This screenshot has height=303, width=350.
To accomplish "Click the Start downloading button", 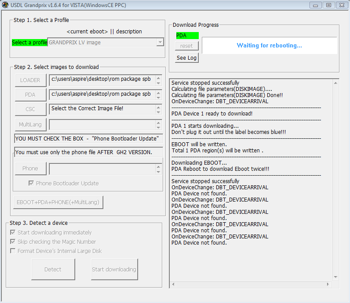I will [x=114, y=269].
